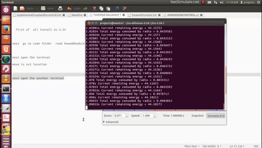The image size is (262, 148).
Task: Open Ubuntu Software Center orange bag icon
Action: click(x=6, y=39)
